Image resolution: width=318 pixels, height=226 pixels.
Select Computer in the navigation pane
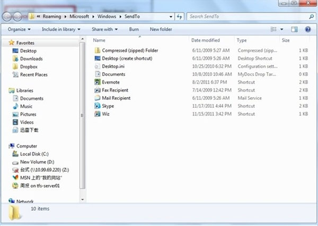[26, 146]
